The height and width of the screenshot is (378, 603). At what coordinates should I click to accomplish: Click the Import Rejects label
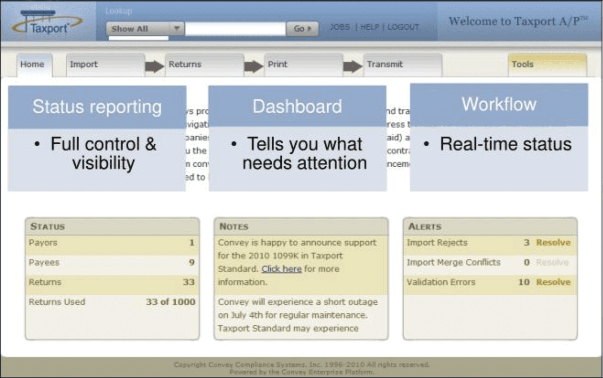click(x=437, y=242)
